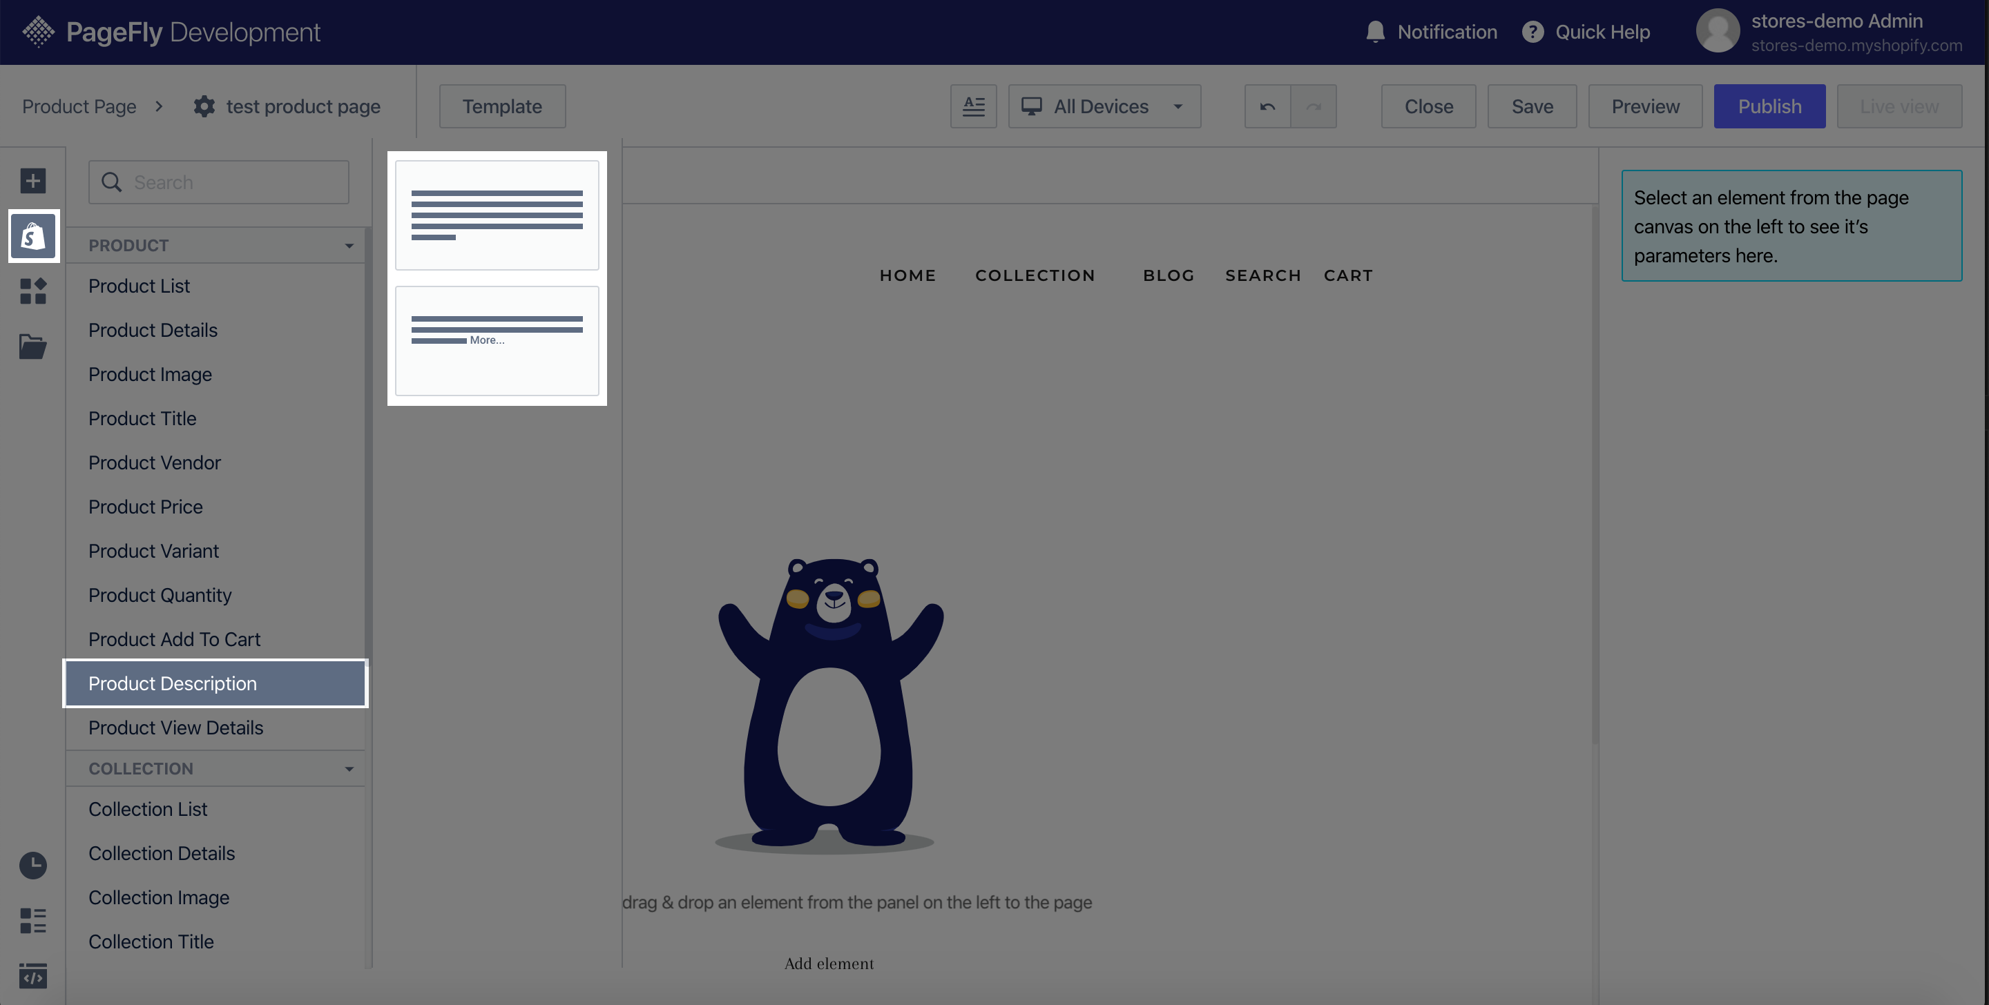The height and width of the screenshot is (1005, 1989).
Task: Click the PageFly diamond logo icon
Action: (x=38, y=32)
